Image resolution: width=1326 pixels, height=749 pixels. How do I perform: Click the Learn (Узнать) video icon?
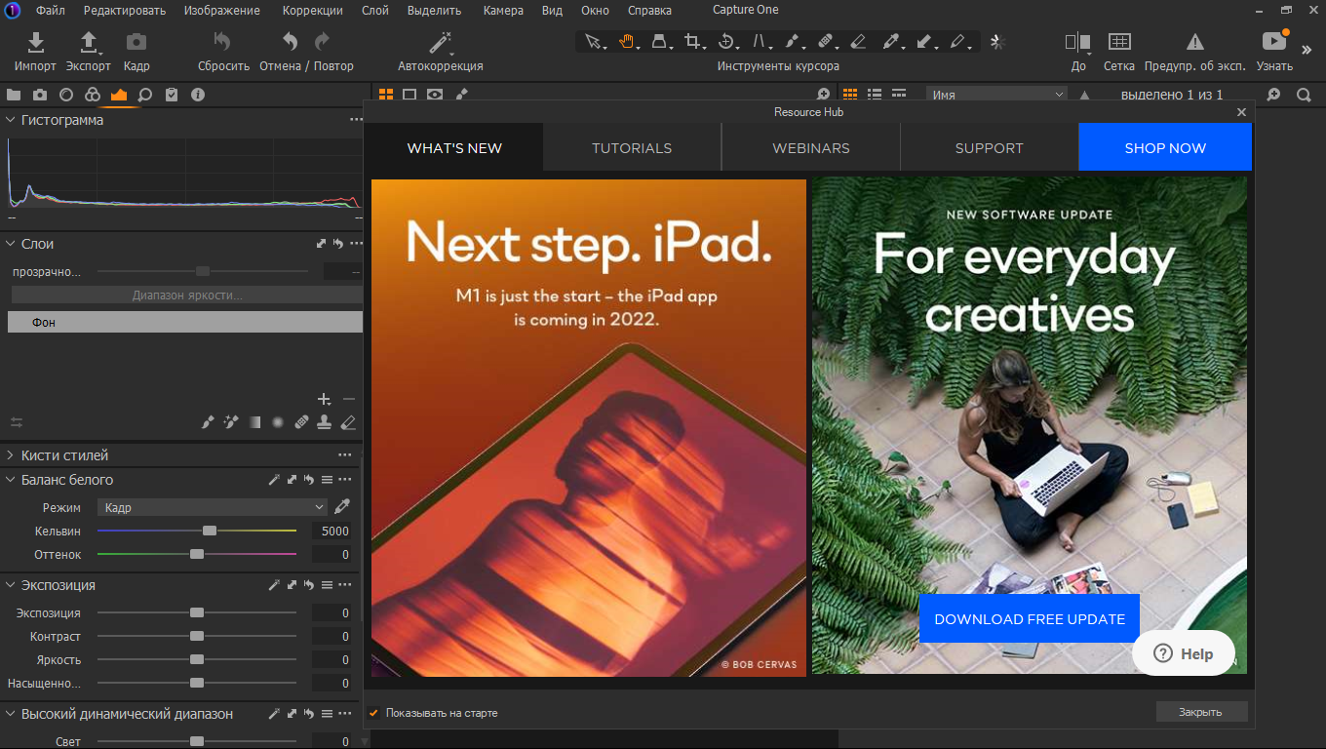[x=1274, y=41]
